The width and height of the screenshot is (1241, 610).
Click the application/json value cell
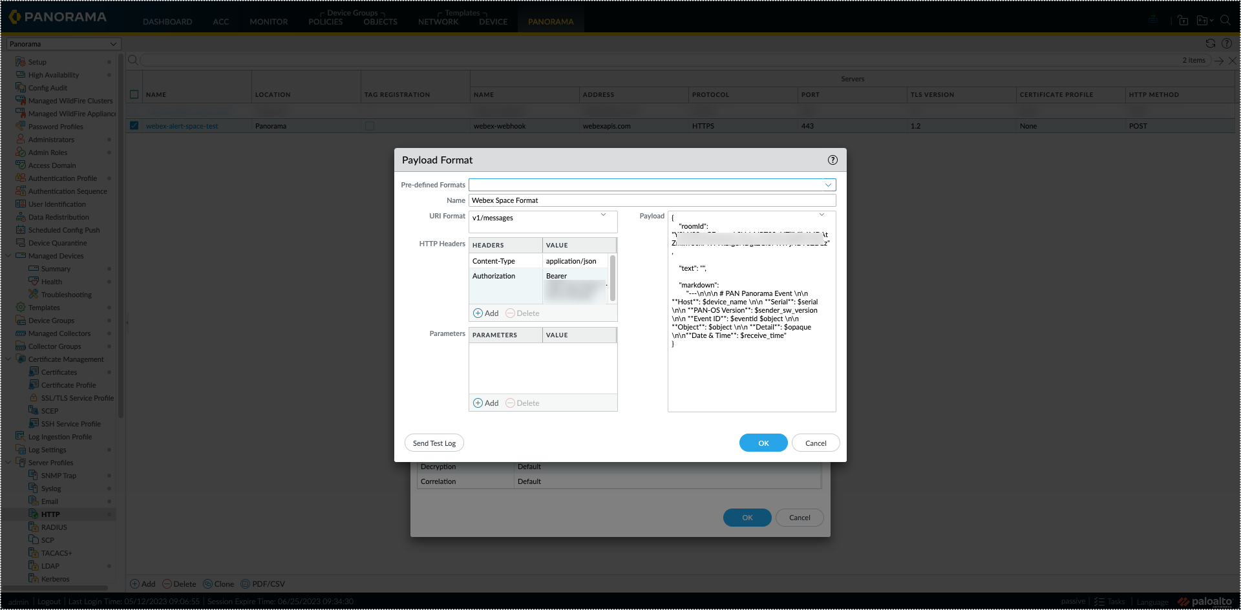tap(575, 261)
